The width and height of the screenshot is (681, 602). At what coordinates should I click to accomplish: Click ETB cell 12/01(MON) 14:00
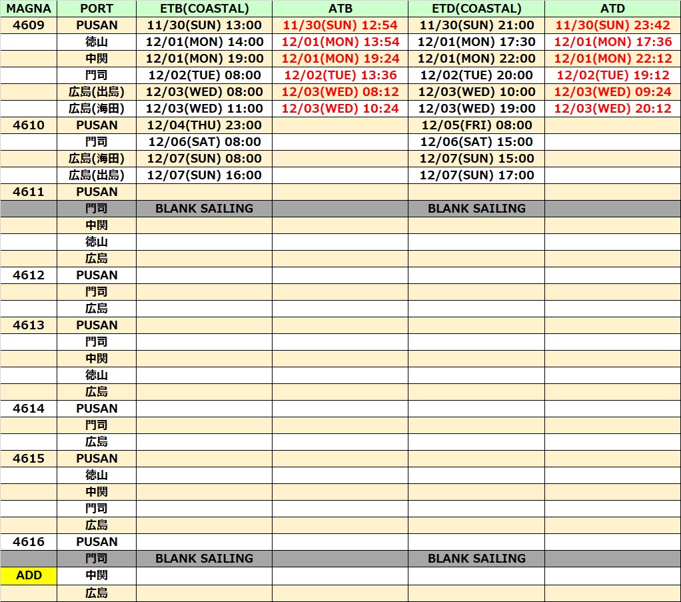204,42
